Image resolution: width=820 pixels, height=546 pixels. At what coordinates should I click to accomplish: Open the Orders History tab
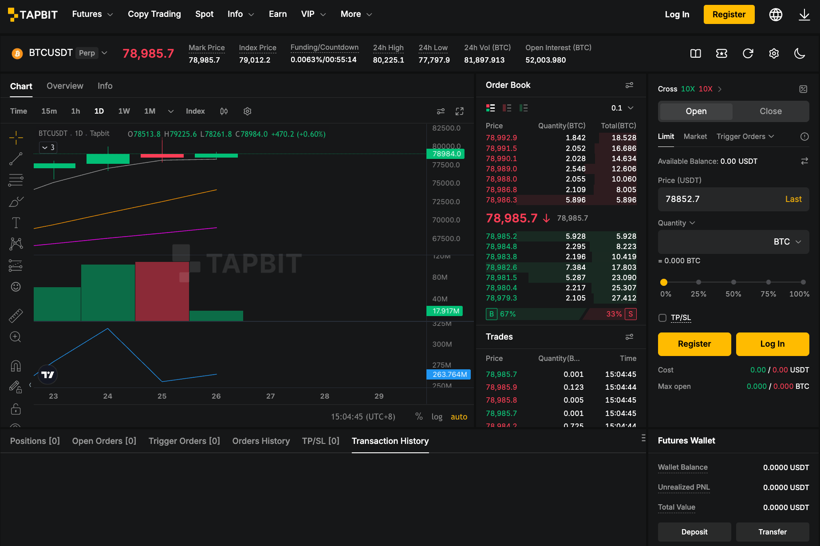point(261,441)
